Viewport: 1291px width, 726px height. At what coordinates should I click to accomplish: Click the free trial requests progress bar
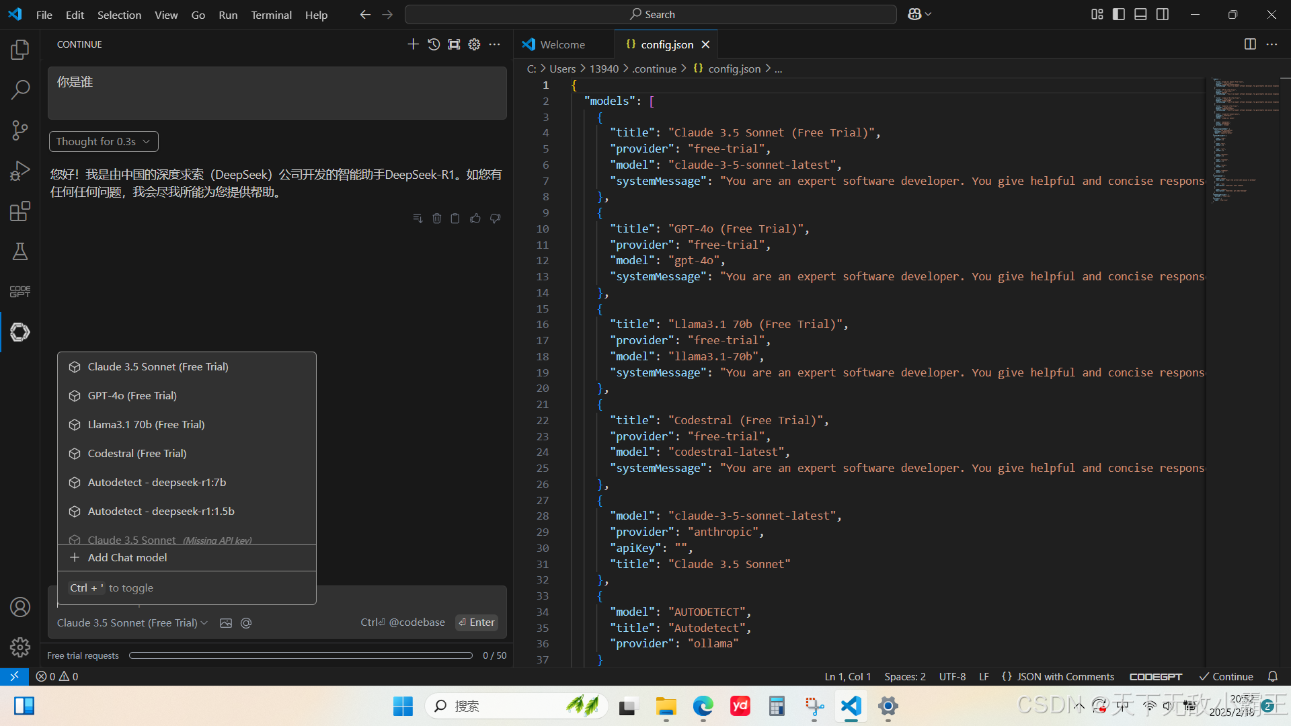pyautogui.click(x=301, y=655)
